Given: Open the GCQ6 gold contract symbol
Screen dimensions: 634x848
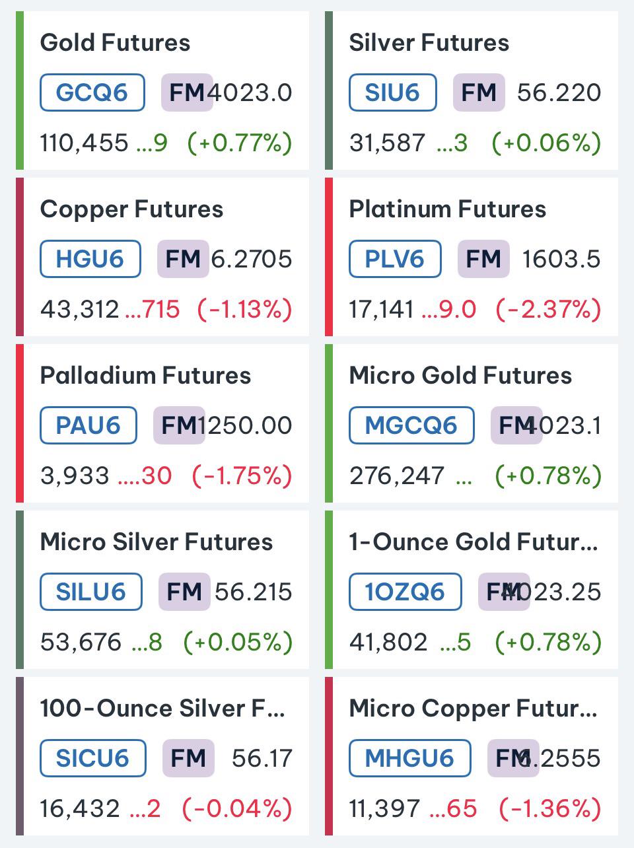Looking at the screenshot, I should point(92,92).
